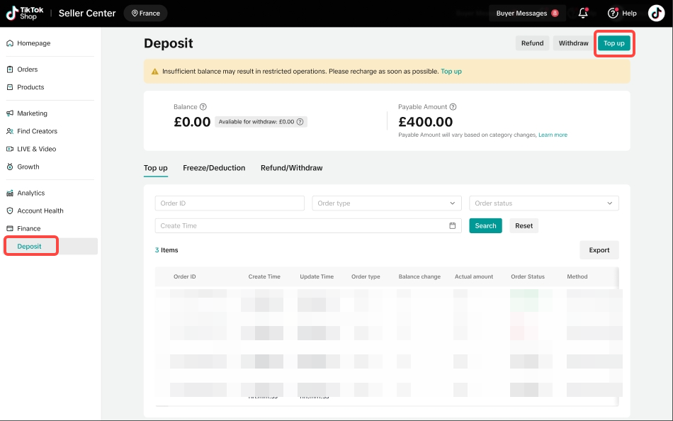Click the green Top up button
The width and height of the screenshot is (673, 421).
pos(613,43)
